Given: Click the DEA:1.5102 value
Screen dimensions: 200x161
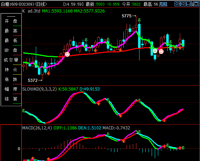Looking at the screenshot, I should pyautogui.click(x=90, y=128).
